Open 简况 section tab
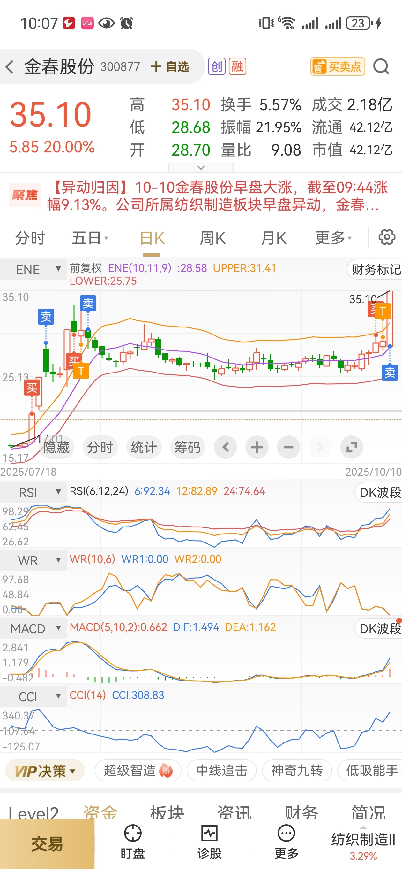 [x=368, y=812]
